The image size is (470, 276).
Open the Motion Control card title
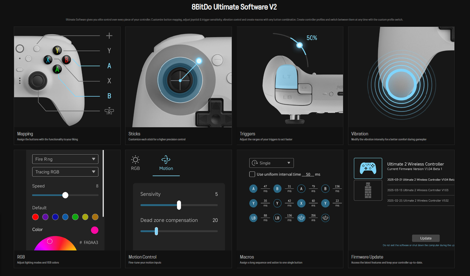coord(142,257)
